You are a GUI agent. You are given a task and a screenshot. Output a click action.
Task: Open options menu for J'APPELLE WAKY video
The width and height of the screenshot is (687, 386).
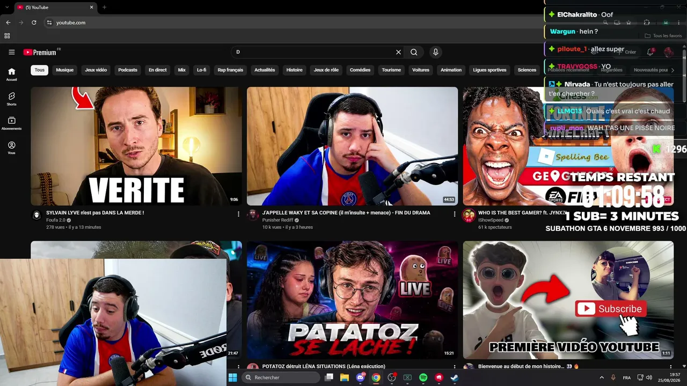[x=454, y=214]
